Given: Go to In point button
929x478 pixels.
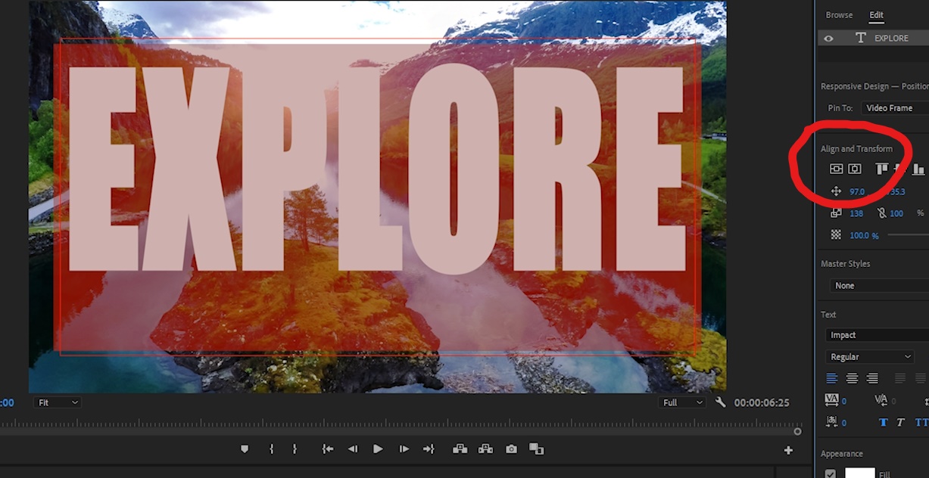Looking at the screenshot, I should pos(328,449).
